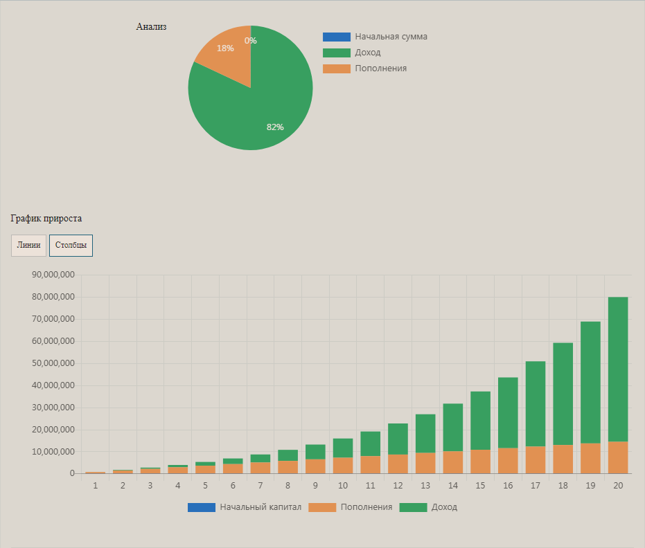The width and height of the screenshot is (645, 548).
Task: Click the График прироста heading
Action: coord(46,219)
